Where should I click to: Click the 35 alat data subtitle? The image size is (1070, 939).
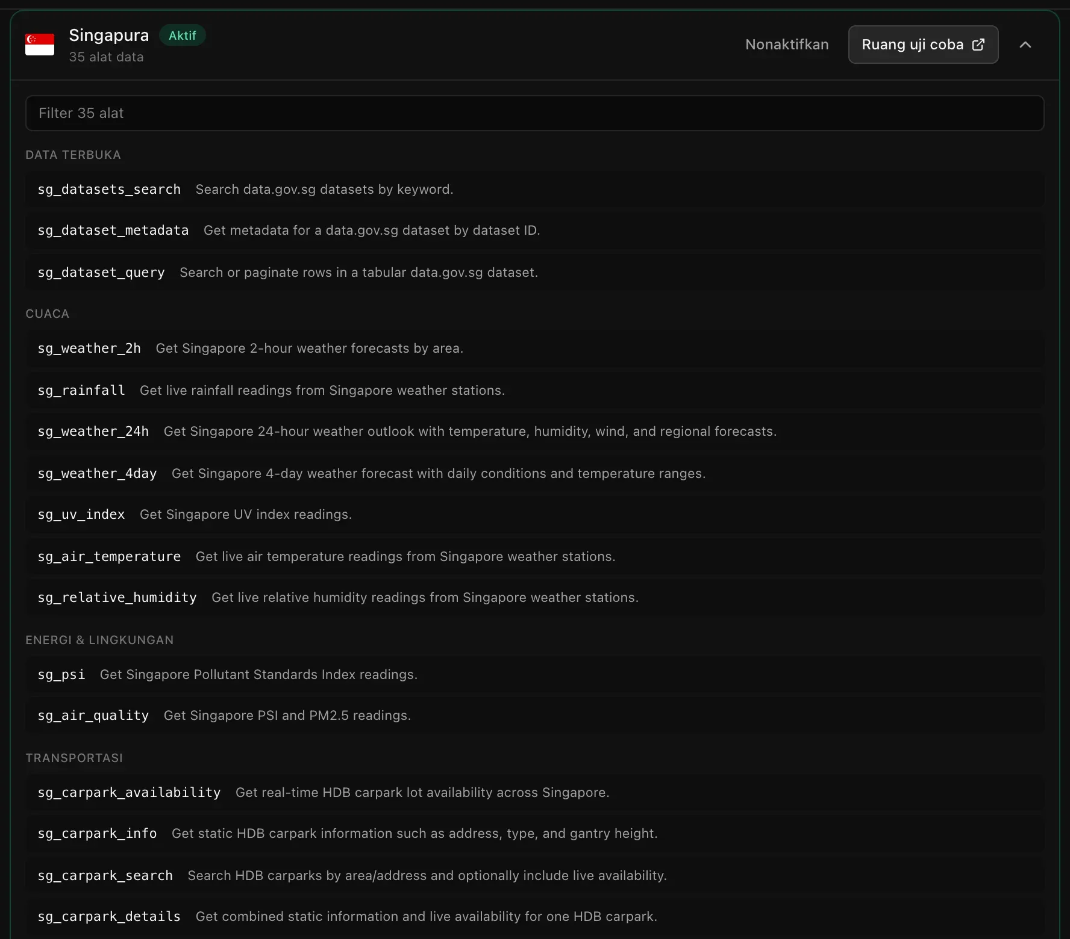106,57
